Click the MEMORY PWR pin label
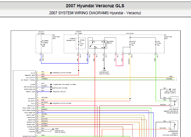Image resolution: width=191 pixels, height=137 pixels. pos(30,75)
